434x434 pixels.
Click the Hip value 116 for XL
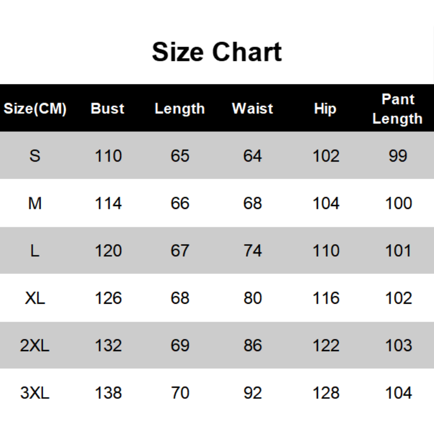point(326,298)
